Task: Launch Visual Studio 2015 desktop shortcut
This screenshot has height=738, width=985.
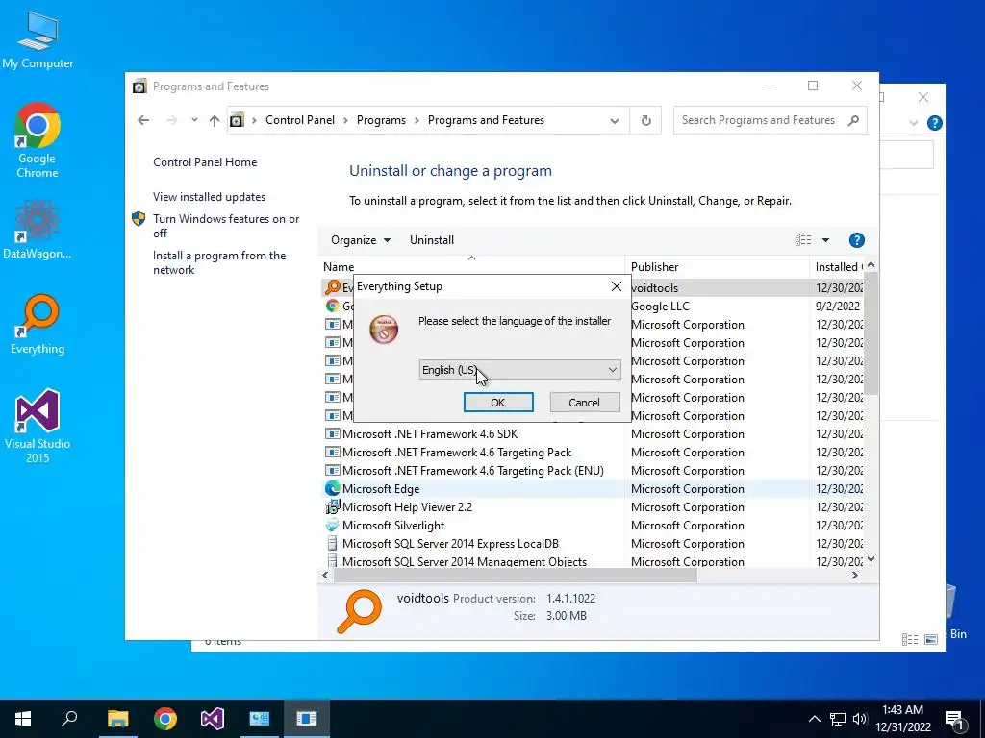Action: (38, 426)
